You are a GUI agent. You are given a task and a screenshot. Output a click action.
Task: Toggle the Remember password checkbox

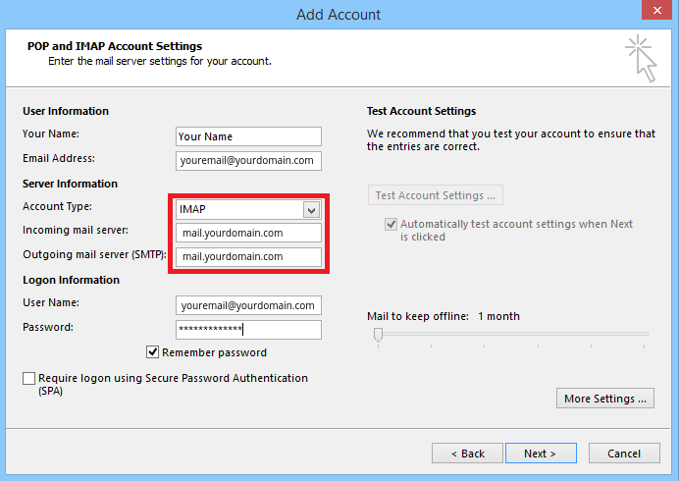click(153, 352)
